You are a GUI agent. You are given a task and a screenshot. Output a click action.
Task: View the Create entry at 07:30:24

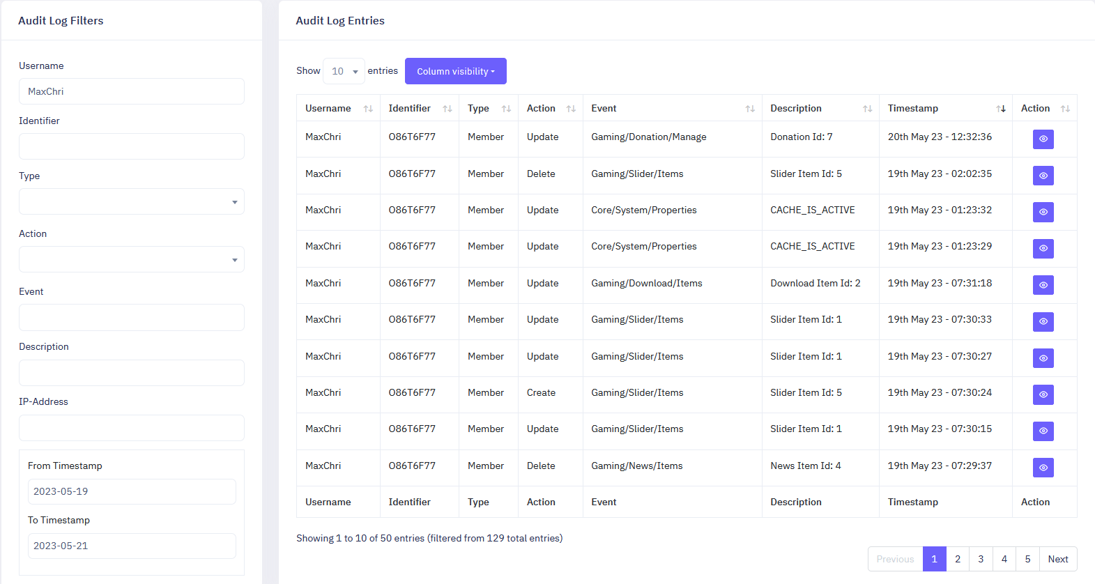click(x=1043, y=394)
